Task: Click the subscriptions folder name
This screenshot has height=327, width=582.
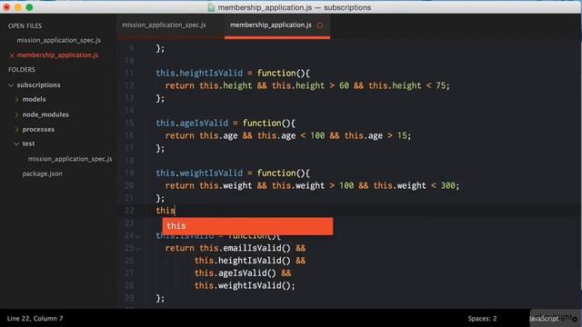Action: tap(38, 84)
